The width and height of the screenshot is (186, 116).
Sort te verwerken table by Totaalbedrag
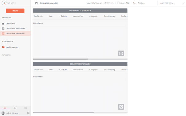(109, 16)
